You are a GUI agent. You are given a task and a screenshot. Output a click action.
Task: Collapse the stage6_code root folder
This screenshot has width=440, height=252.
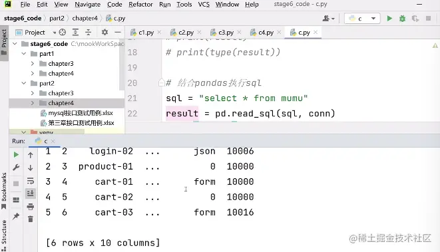[15, 44]
